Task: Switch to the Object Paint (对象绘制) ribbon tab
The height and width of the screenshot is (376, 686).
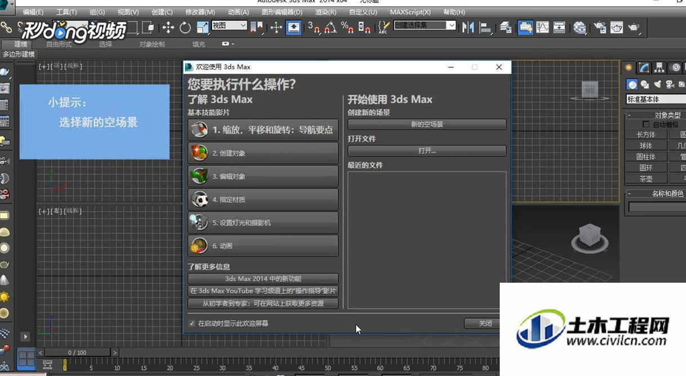Action: [152, 44]
